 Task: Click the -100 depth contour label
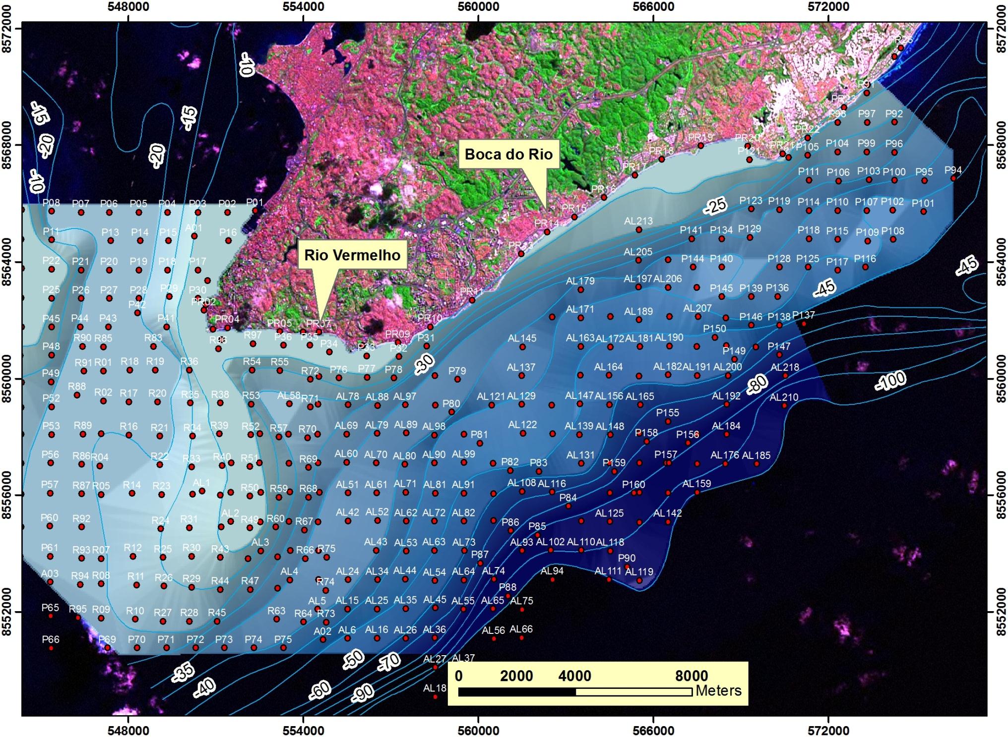[x=890, y=381]
